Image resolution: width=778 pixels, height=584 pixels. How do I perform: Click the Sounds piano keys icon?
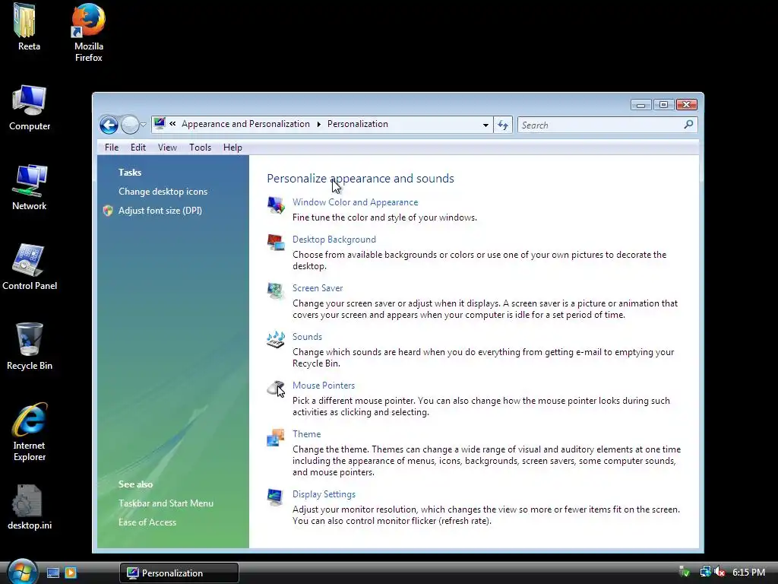(x=276, y=339)
